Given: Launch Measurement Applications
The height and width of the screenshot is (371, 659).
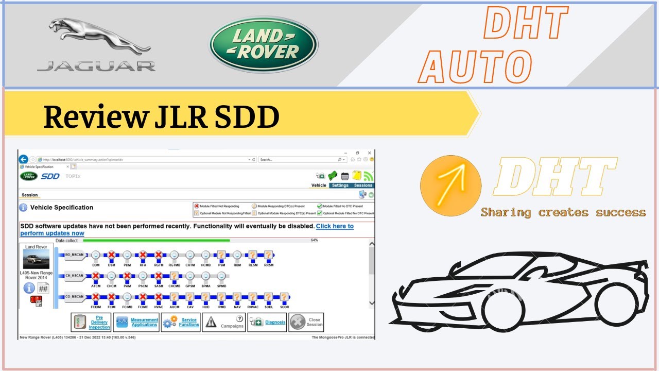Looking at the screenshot, I should pyautogui.click(x=136, y=322).
